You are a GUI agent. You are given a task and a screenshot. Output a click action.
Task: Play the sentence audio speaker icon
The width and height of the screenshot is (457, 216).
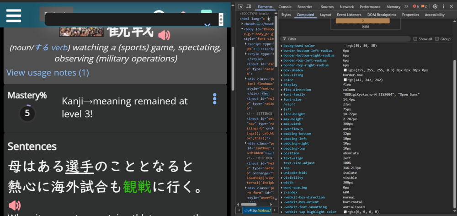tap(15, 205)
